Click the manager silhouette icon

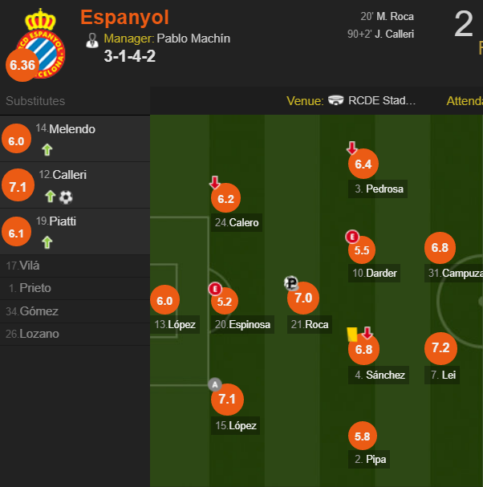pos(92,40)
